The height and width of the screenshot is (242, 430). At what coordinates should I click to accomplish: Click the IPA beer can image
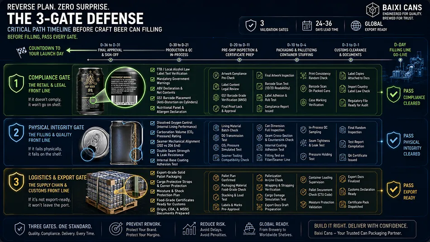(90, 91)
